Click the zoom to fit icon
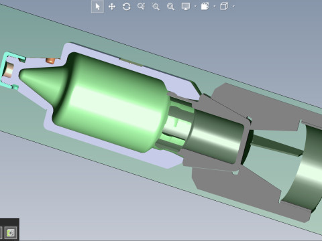 pyautogui.click(x=170, y=7)
